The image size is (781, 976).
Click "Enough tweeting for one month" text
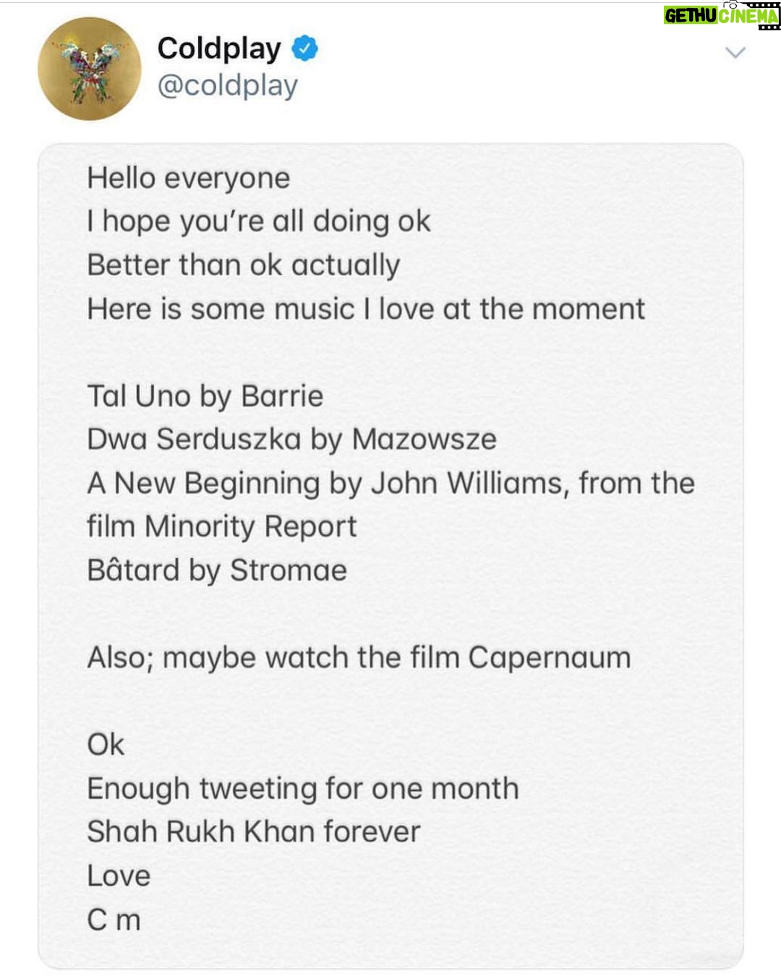(x=302, y=789)
